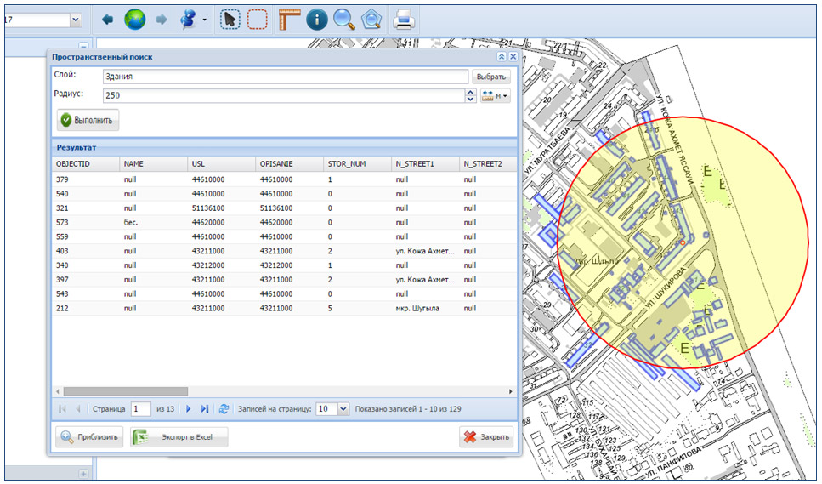Activate the ruler measurement tool

[289, 20]
